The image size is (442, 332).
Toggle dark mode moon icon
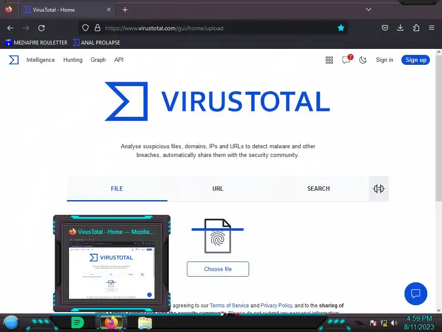363,60
